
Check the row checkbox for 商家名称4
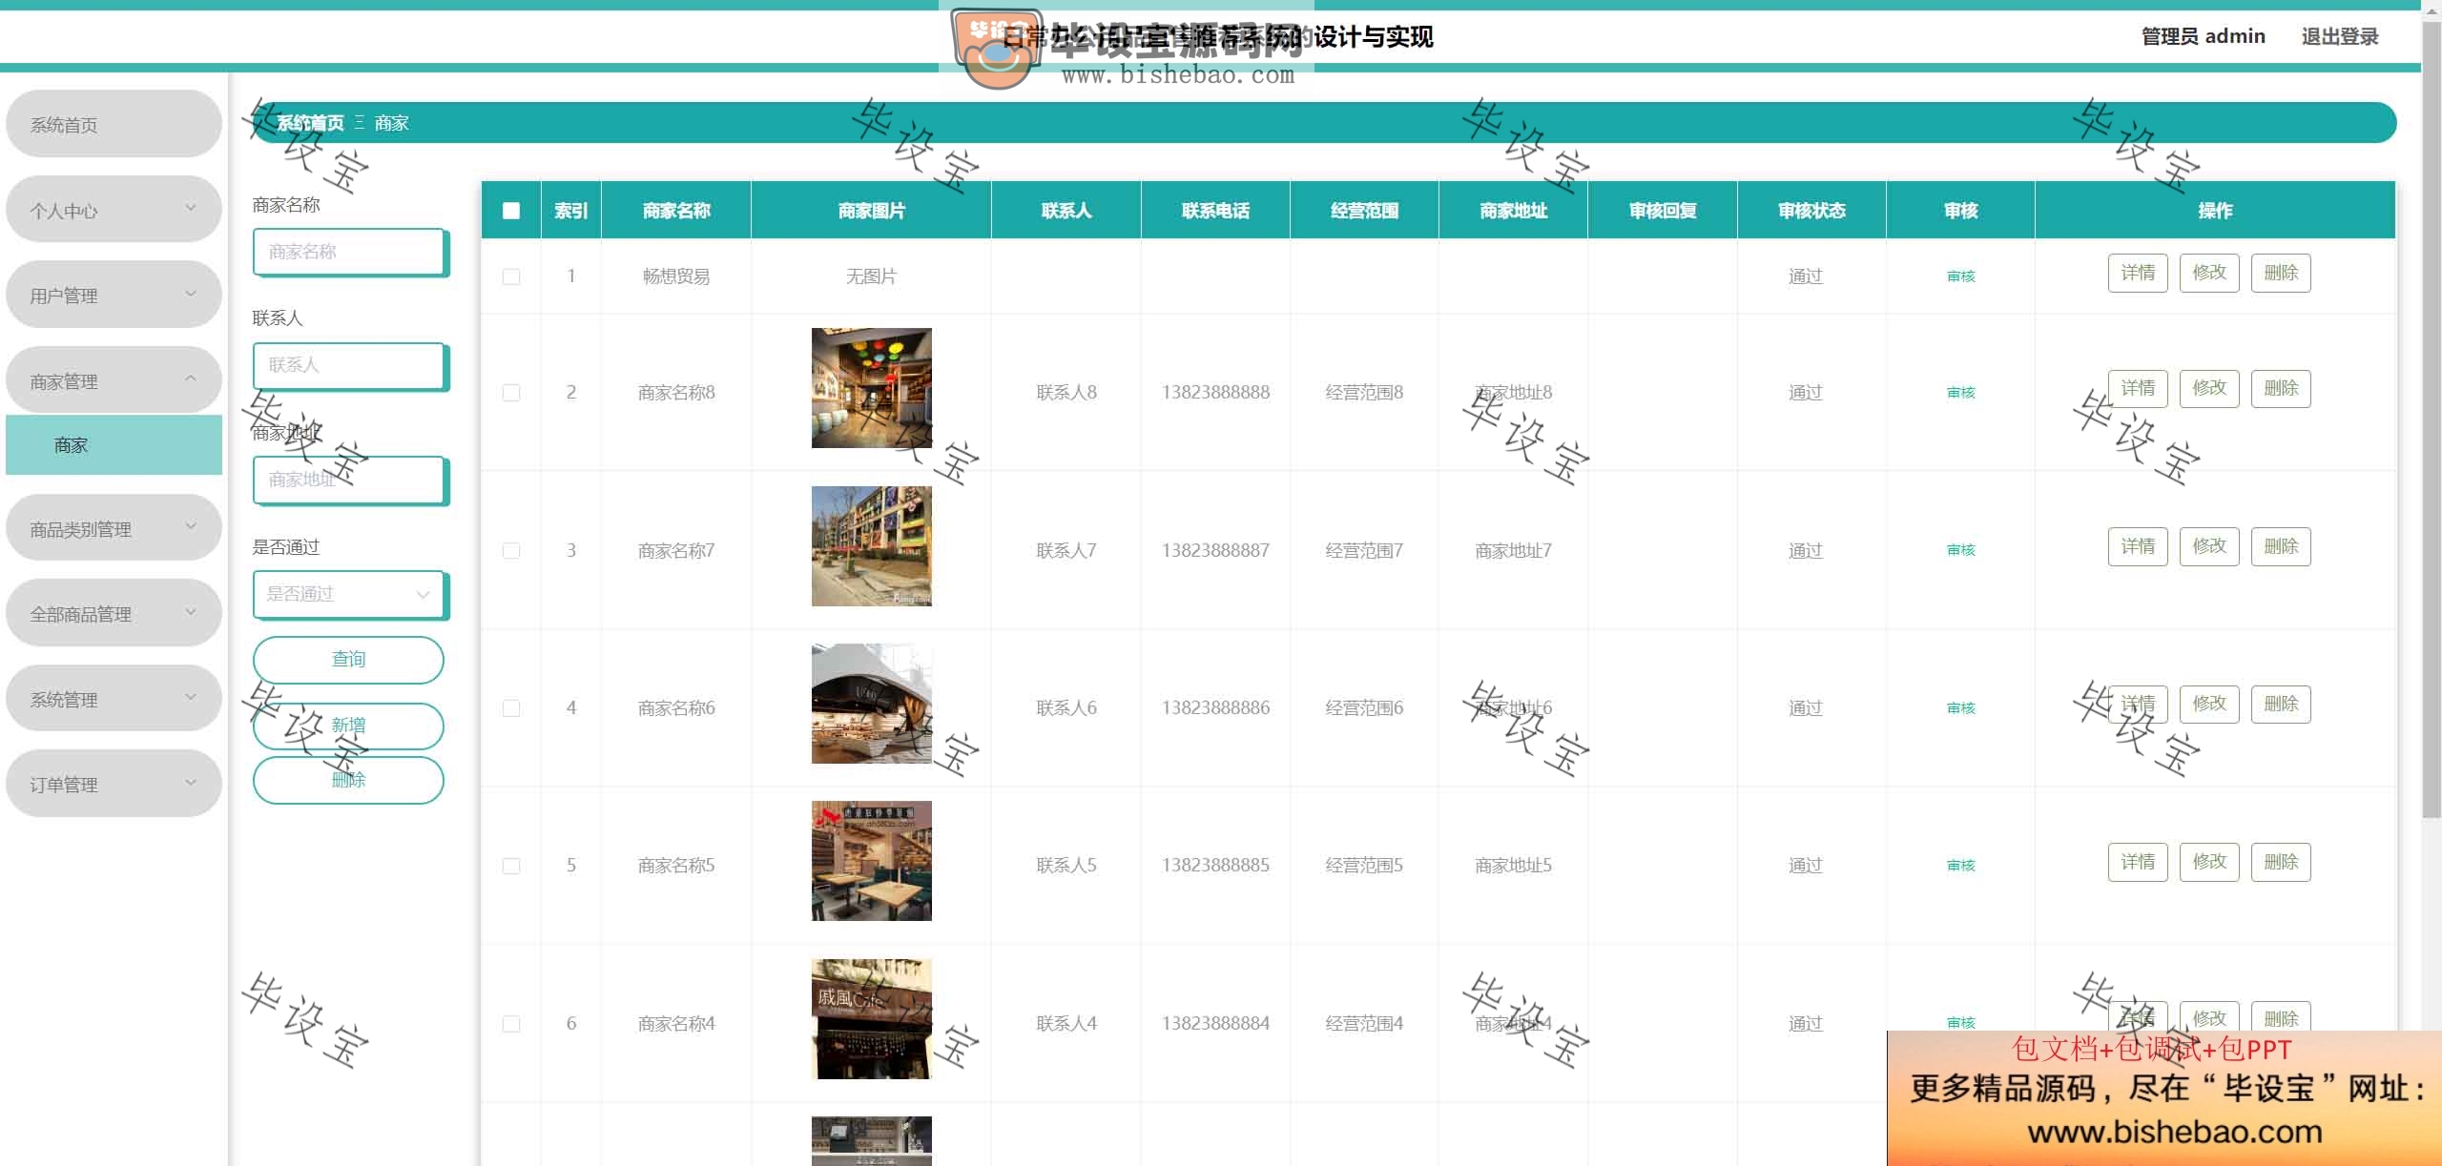pyautogui.click(x=511, y=1024)
